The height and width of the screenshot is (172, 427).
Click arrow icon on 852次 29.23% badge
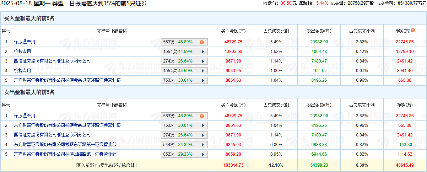pyautogui.click(x=203, y=154)
